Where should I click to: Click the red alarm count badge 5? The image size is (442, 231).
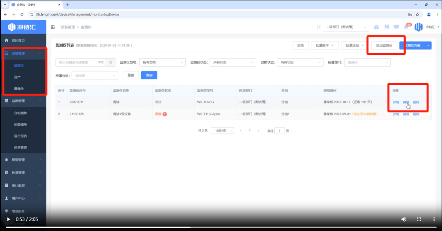tap(165, 114)
